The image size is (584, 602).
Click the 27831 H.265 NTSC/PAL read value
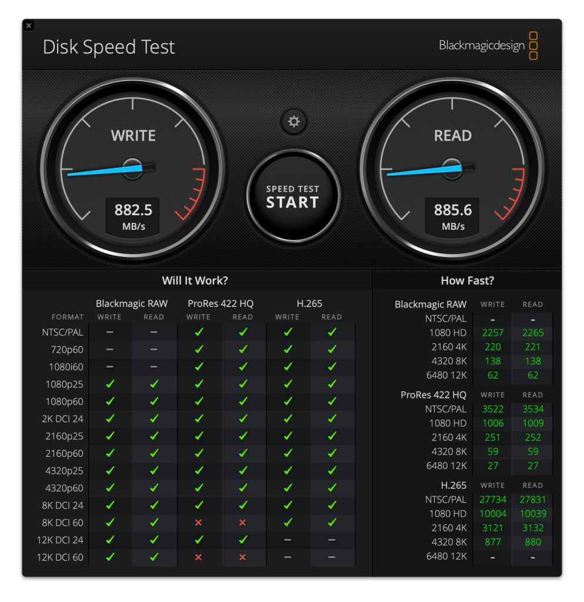pyautogui.click(x=533, y=500)
